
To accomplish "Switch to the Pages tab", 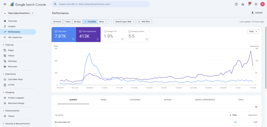I will click(x=104, y=100).
